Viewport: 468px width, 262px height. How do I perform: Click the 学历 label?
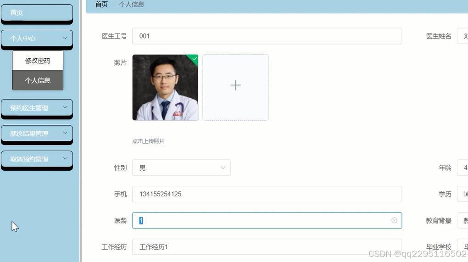pos(445,194)
